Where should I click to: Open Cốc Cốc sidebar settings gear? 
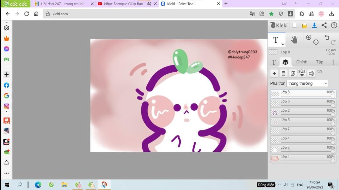[7, 28]
